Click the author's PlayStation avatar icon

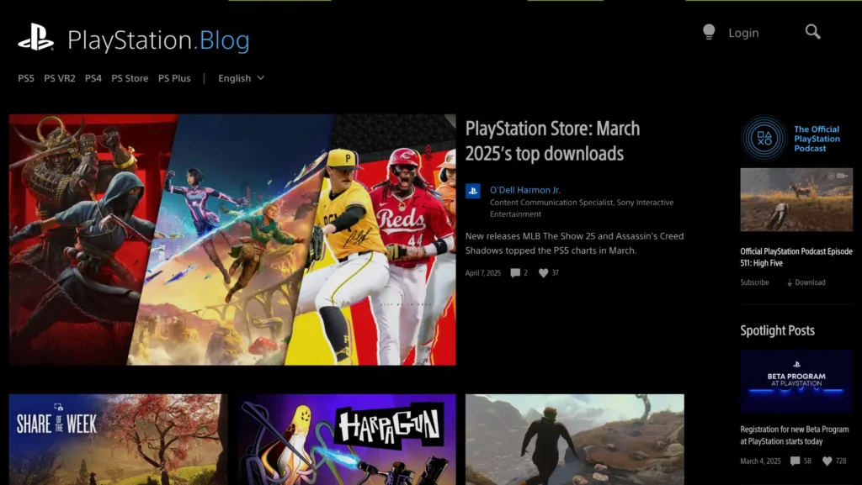pos(473,191)
